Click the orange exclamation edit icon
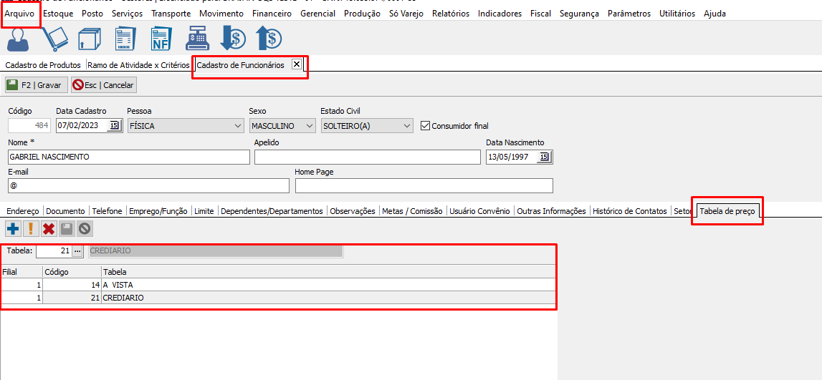Image resolution: width=822 pixels, height=380 pixels. (31, 228)
